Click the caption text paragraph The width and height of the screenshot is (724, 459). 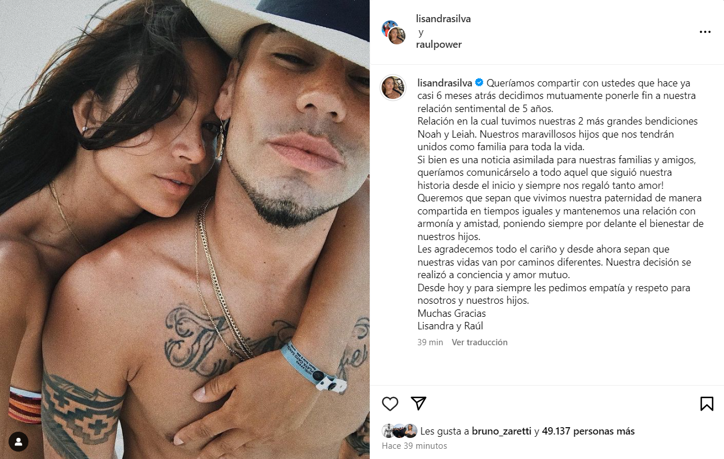coord(561,204)
